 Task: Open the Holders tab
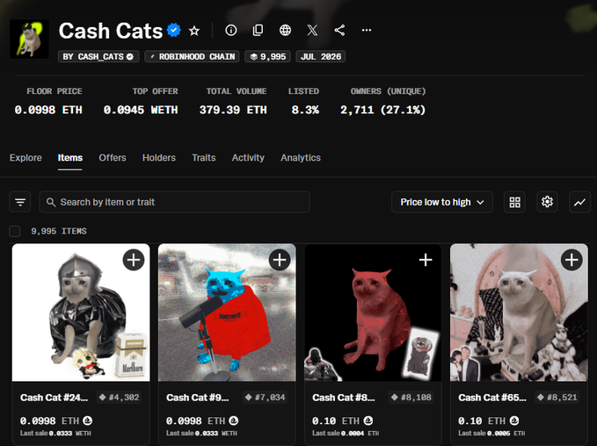pyautogui.click(x=159, y=158)
